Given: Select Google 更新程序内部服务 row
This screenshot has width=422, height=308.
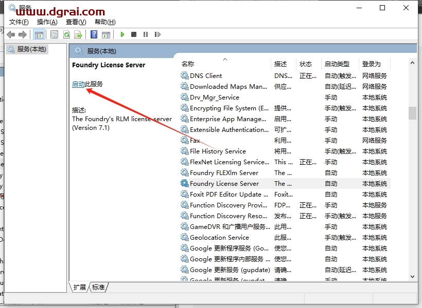Looking at the screenshot, I should pos(285,259).
